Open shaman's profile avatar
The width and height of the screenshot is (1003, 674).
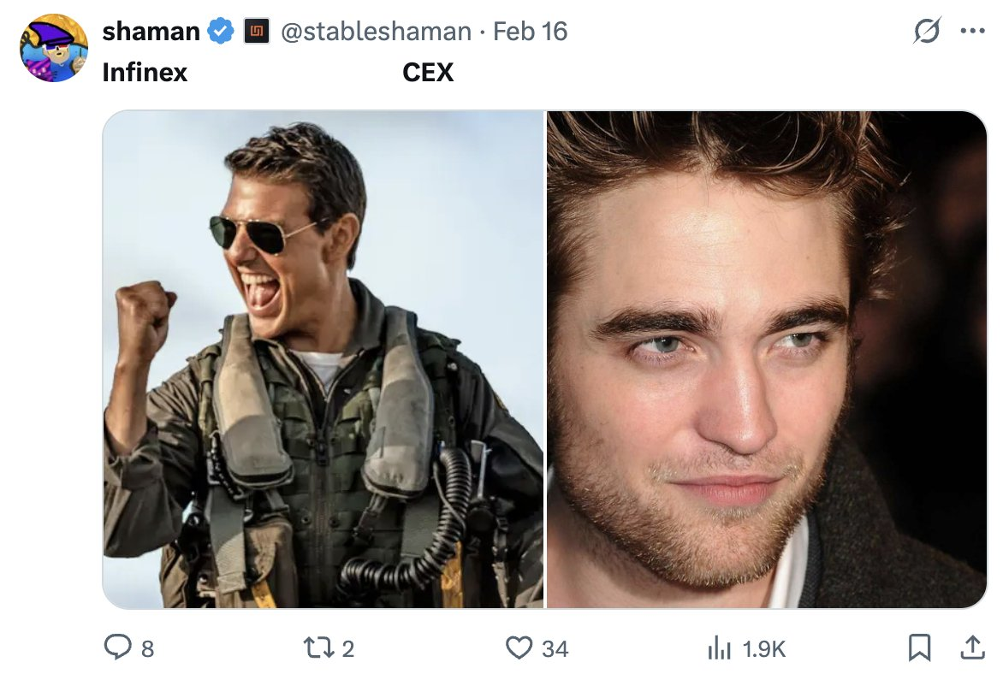coord(53,49)
